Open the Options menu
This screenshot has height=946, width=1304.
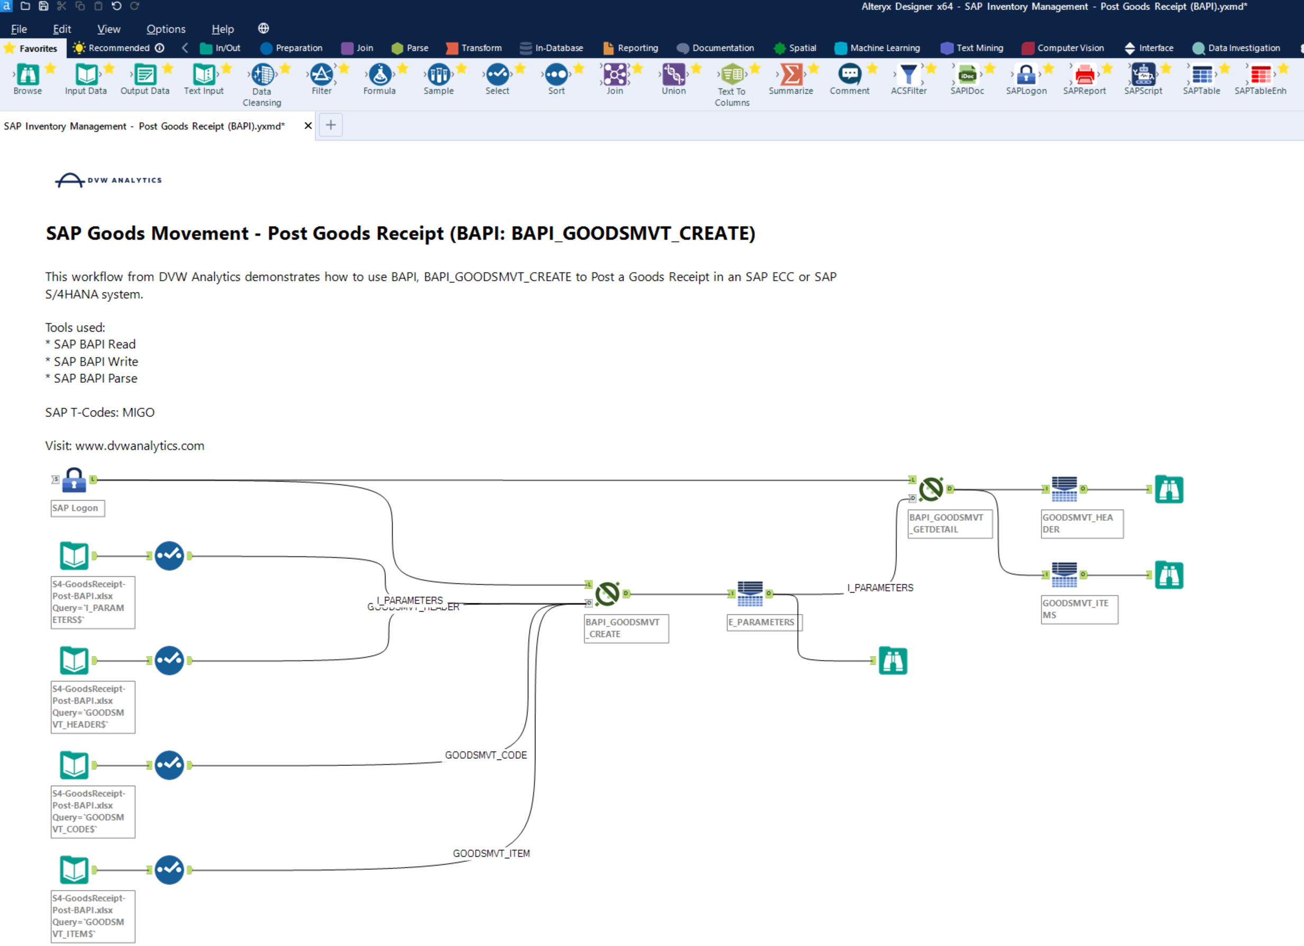click(166, 29)
